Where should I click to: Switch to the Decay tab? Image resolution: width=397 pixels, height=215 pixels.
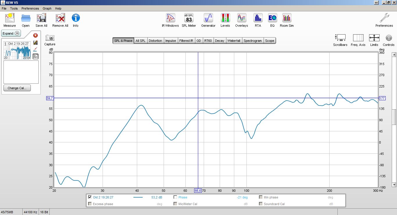tap(220, 41)
